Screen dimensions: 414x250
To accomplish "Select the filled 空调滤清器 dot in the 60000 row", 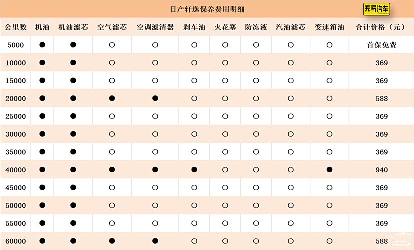I will point(155,241).
